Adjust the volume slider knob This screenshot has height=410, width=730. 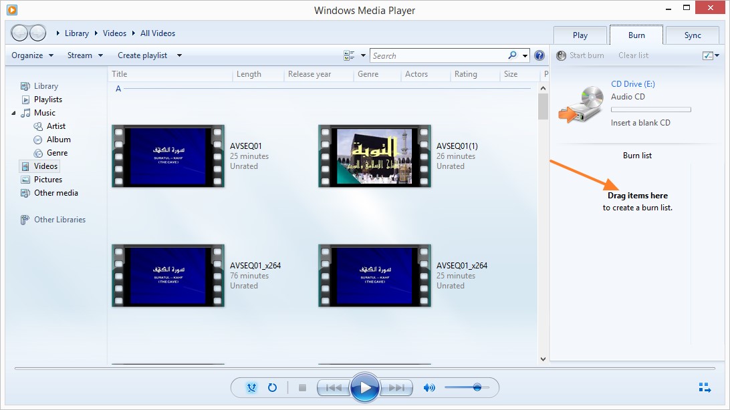[x=477, y=387]
